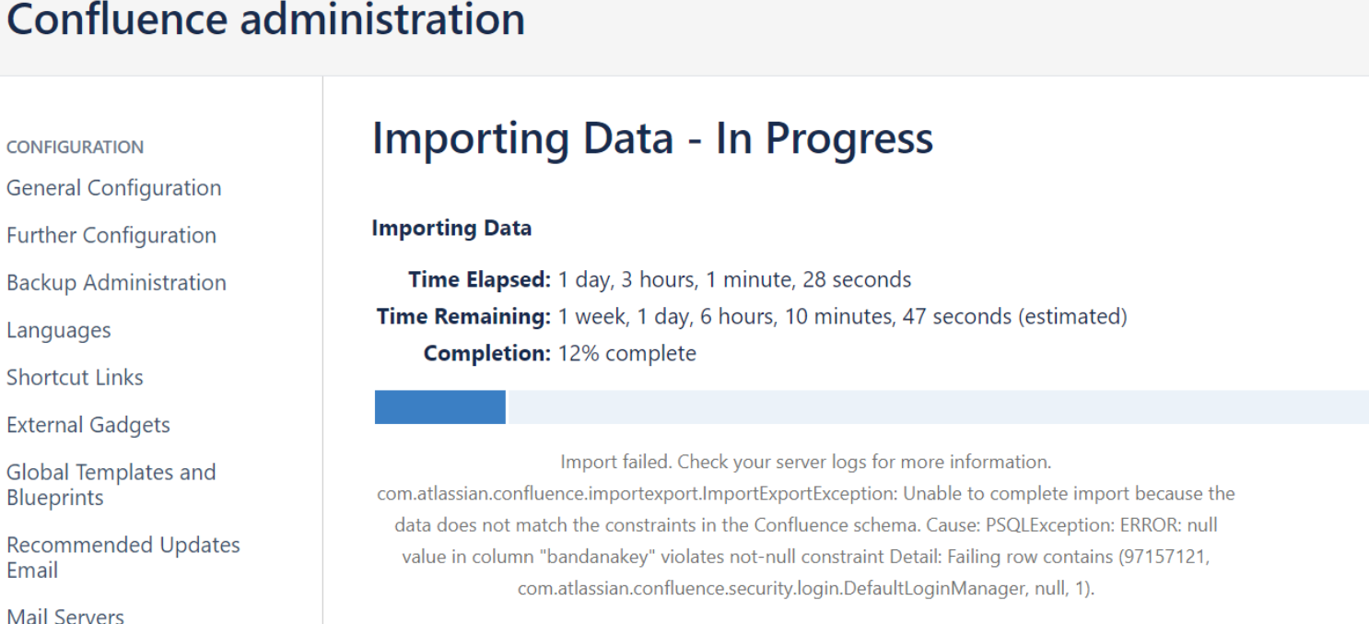Open the External Gadgets page
The width and height of the screenshot is (1369, 624).
88,425
